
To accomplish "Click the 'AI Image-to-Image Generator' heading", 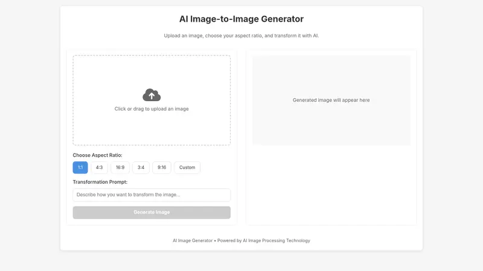I will (x=241, y=19).
